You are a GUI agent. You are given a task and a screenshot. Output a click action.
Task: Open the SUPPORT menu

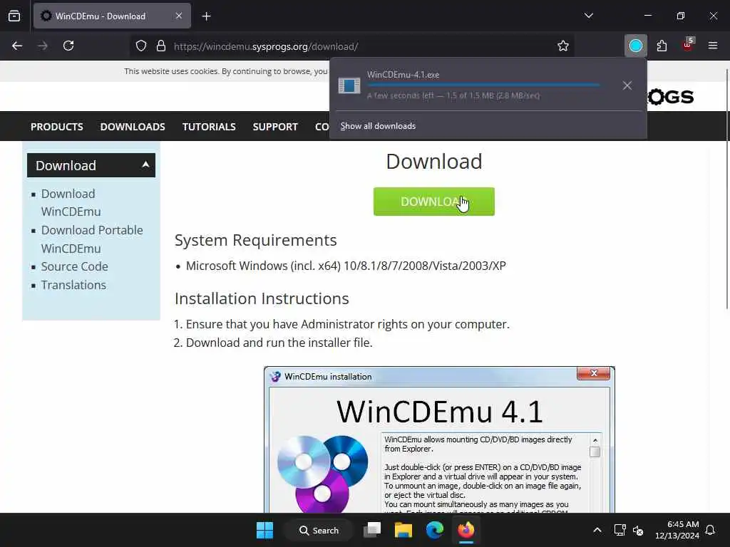tap(275, 127)
